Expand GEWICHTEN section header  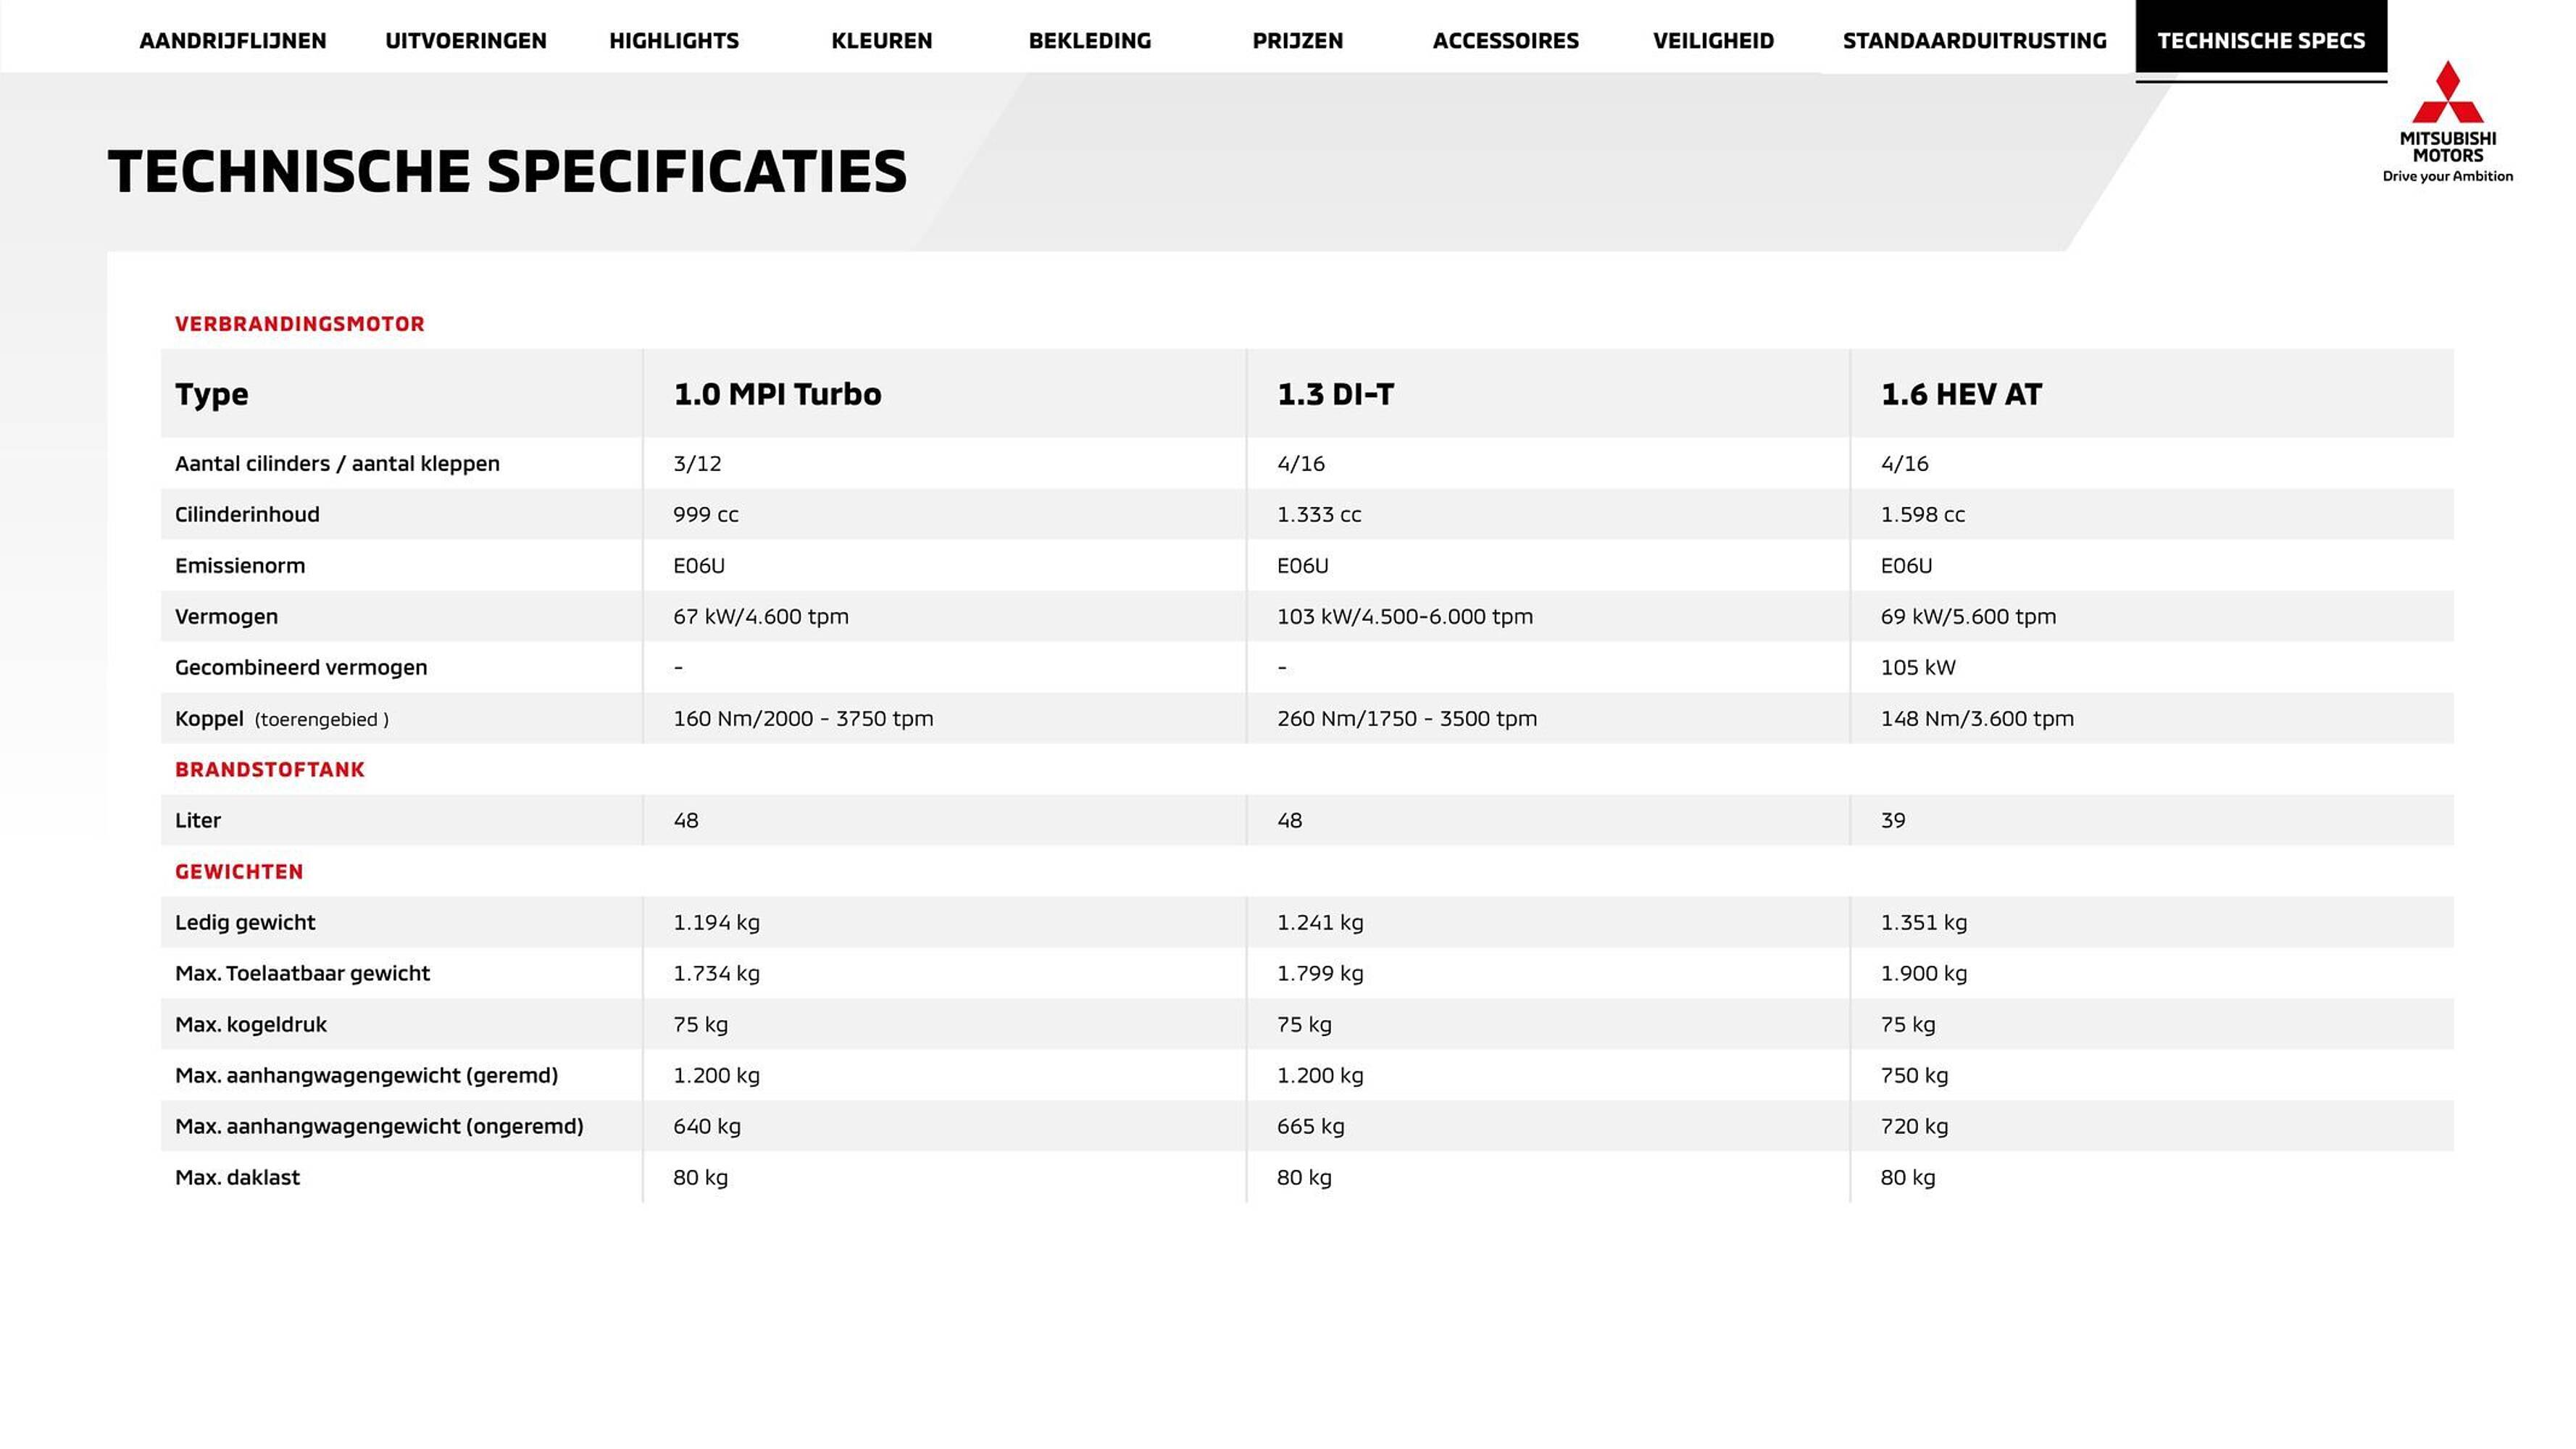[239, 869]
